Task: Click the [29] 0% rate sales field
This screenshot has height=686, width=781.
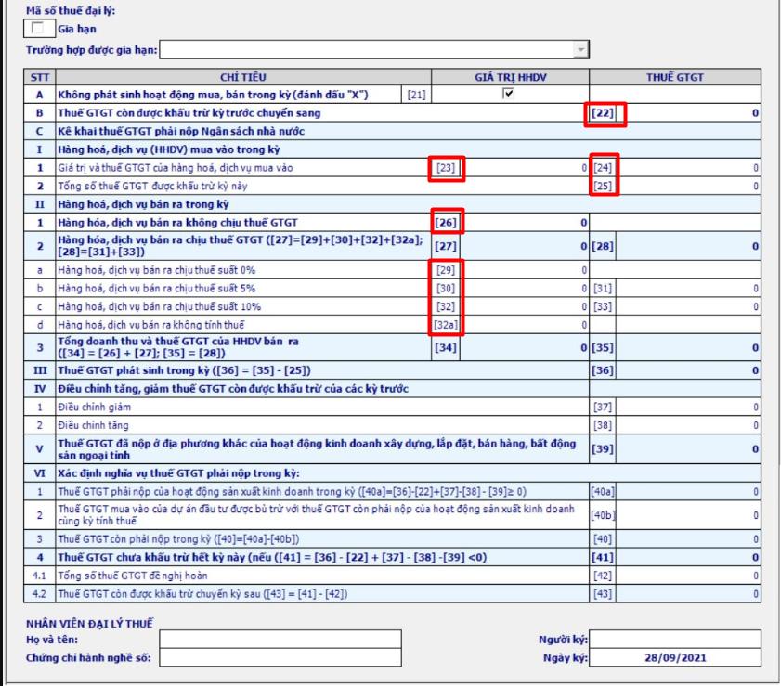Action: (525, 270)
